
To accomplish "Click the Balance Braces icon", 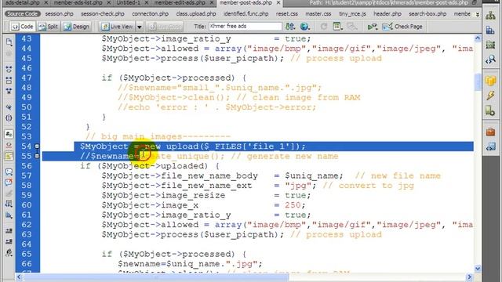I will tap(9, 118).
